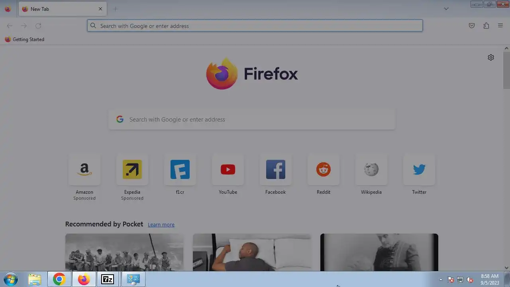510x287 pixels.
Task: Click the network tray icon
Action: [460, 279]
